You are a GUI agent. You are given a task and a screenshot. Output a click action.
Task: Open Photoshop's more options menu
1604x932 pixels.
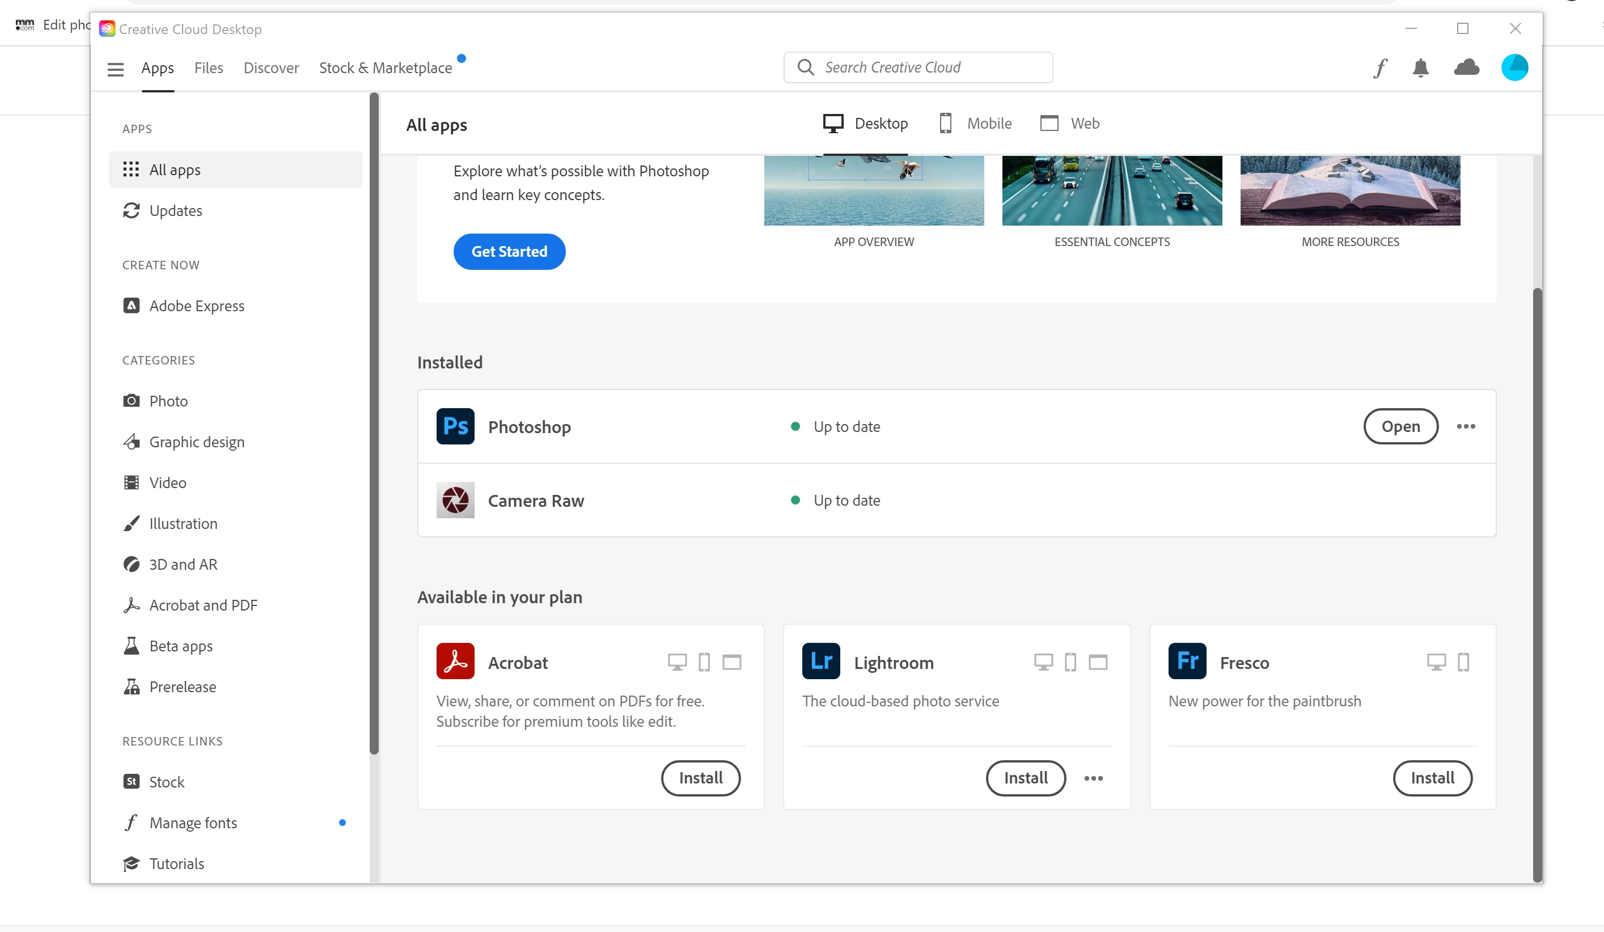tap(1466, 426)
